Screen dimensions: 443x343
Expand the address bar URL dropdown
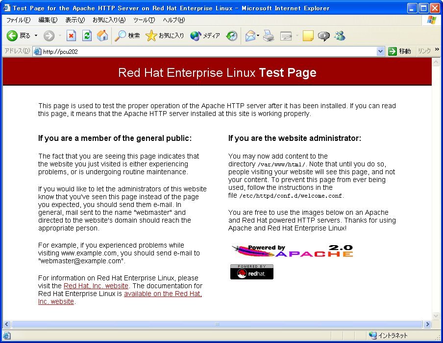tap(380, 51)
